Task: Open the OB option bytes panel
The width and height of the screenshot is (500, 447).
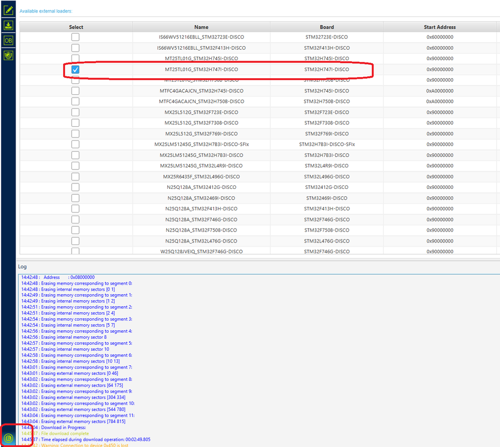Action: pyautogui.click(x=9, y=41)
